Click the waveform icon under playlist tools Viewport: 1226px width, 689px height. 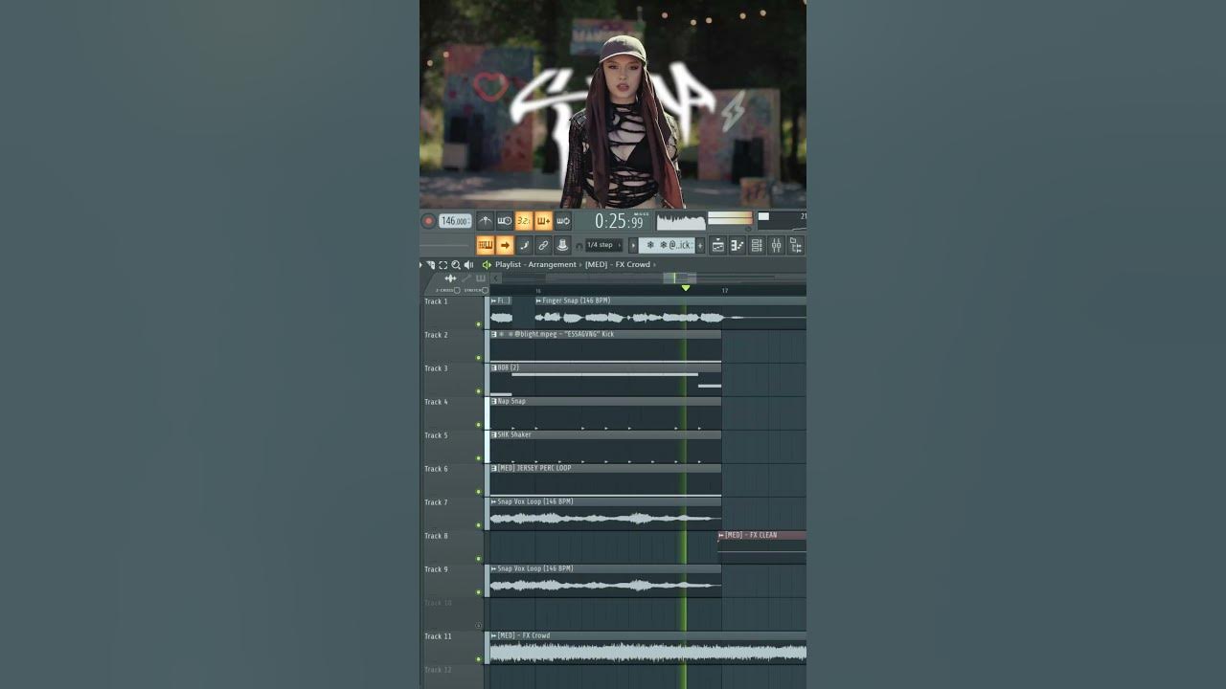pyautogui.click(x=450, y=278)
